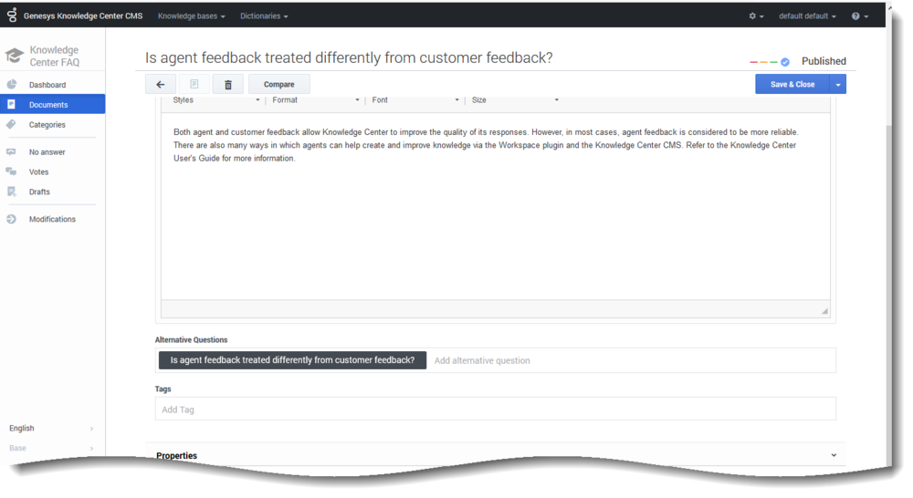913x498 pixels.
Task: Click the Votes icon in sidebar
Action: pos(11,171)
